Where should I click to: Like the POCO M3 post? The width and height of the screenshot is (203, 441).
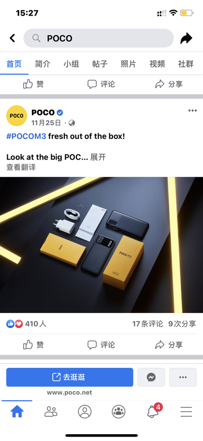33,345
